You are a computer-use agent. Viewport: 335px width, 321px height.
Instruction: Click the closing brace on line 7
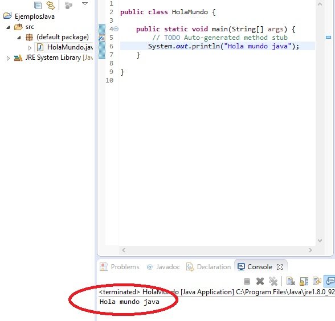coord(138,55)
